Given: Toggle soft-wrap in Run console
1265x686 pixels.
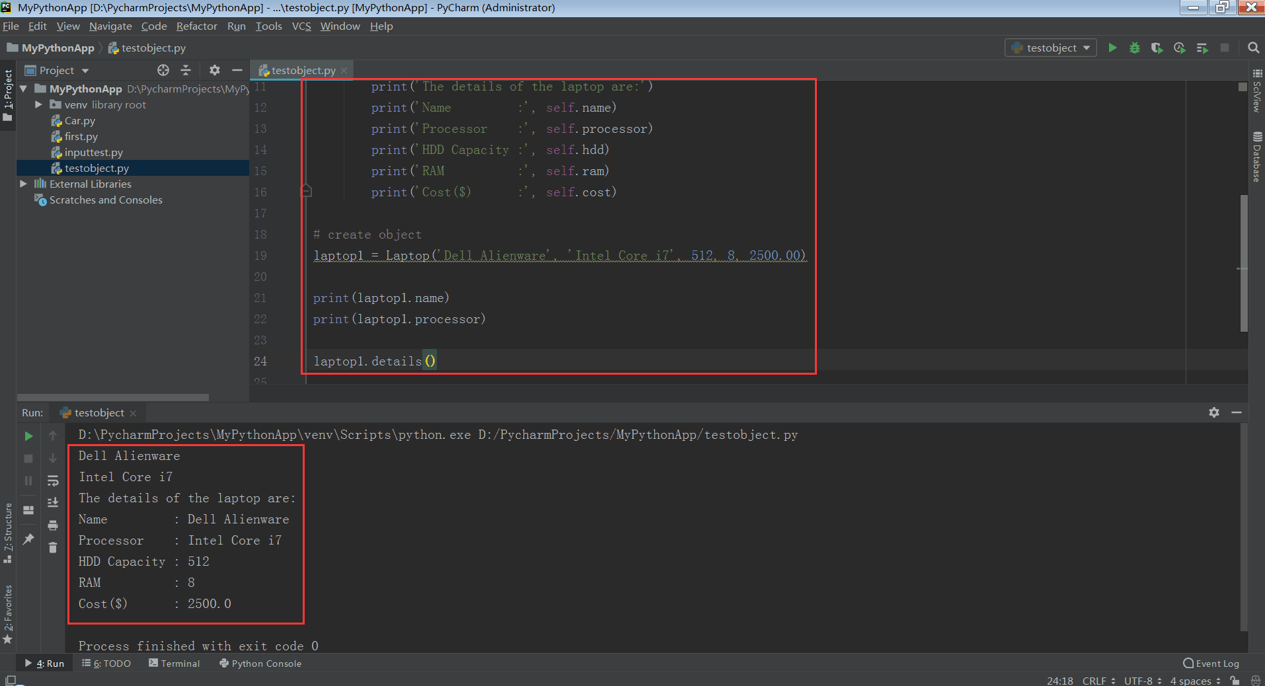Looking at the screenshot, I should click(53, 480).
